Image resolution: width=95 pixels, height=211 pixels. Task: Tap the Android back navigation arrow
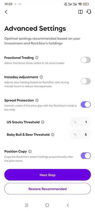tap(68, 205)
